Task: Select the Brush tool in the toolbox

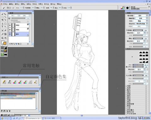Action: pyautogui.click(x=3, y=14)
